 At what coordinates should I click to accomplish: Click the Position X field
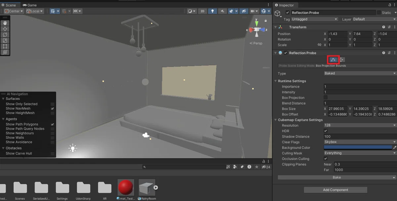coord(337,34)
